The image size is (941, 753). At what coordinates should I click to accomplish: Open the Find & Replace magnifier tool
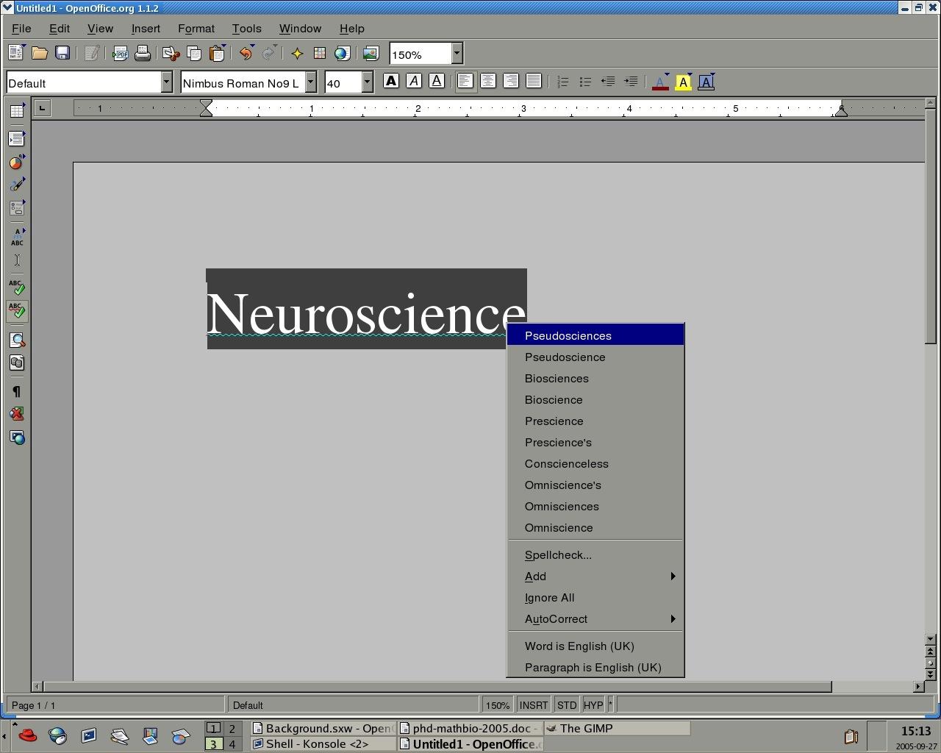(x=17, y=340)
